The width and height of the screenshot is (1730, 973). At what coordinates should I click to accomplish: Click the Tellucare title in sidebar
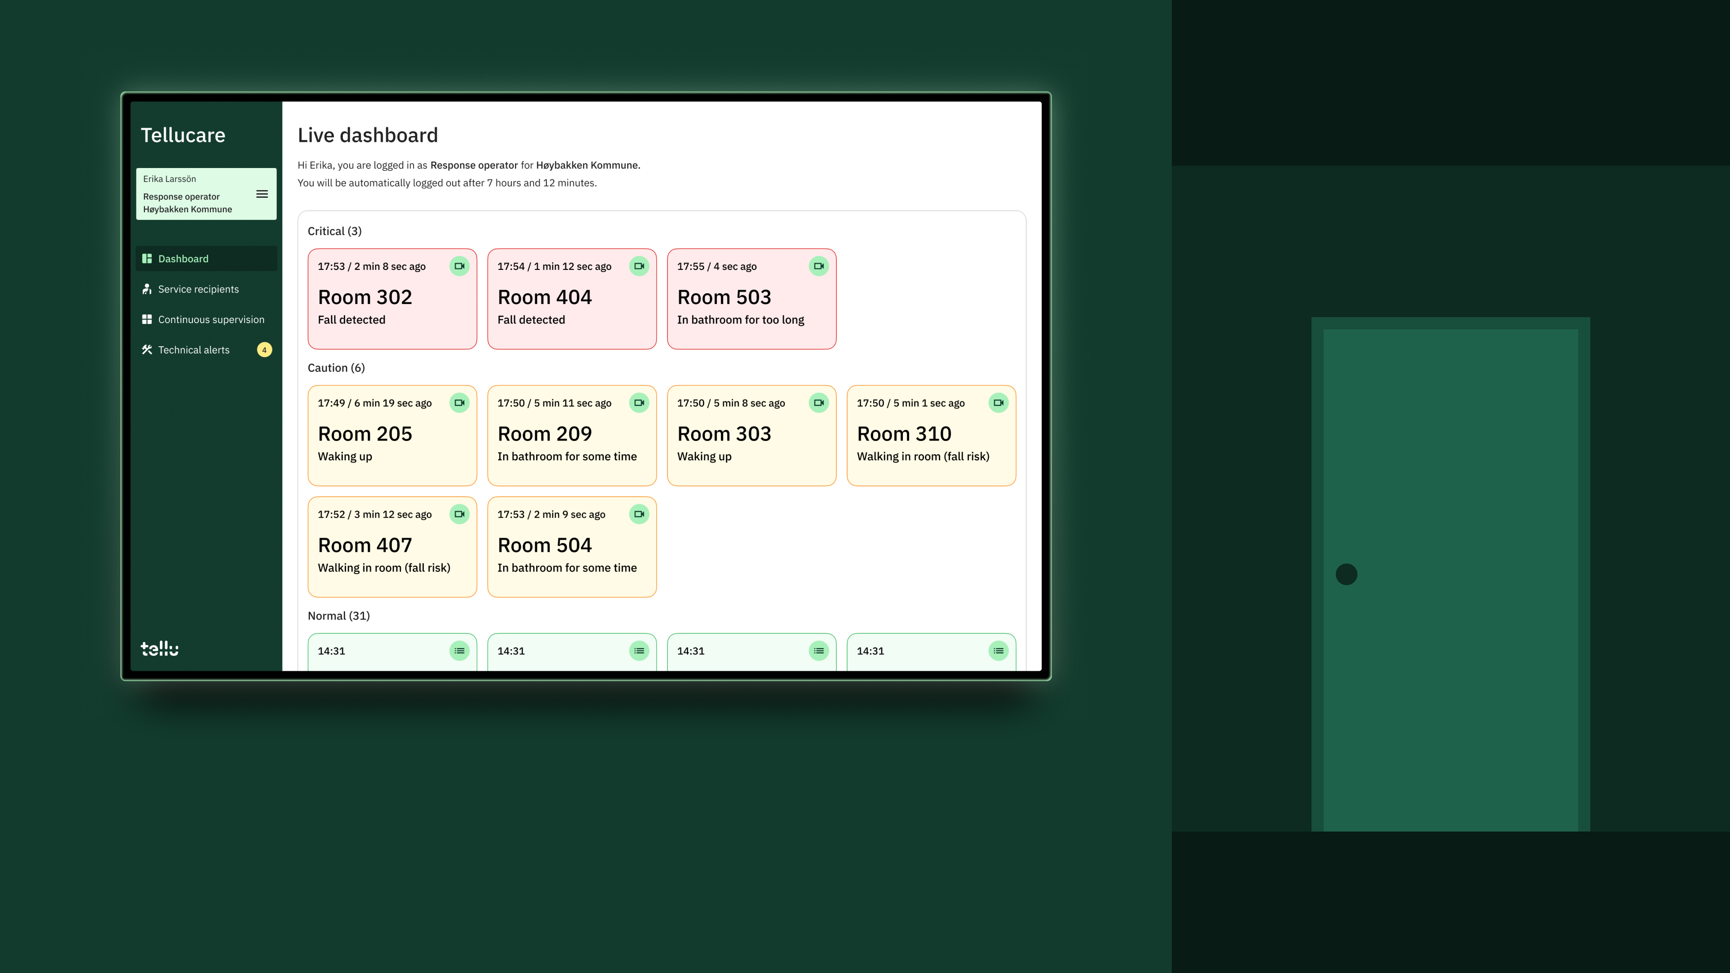click(182, 135)
